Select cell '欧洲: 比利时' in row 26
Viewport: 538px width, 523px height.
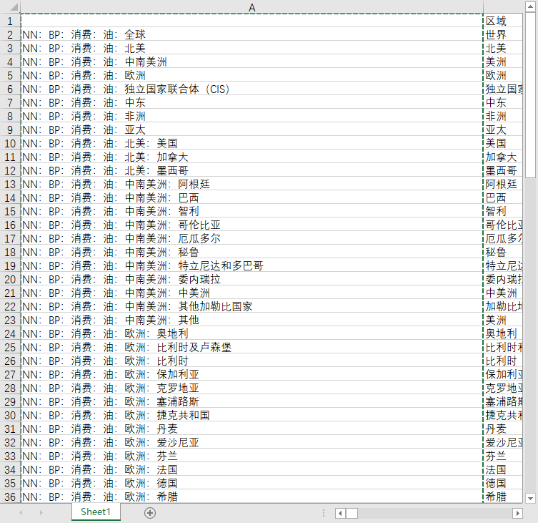[251, 361]
